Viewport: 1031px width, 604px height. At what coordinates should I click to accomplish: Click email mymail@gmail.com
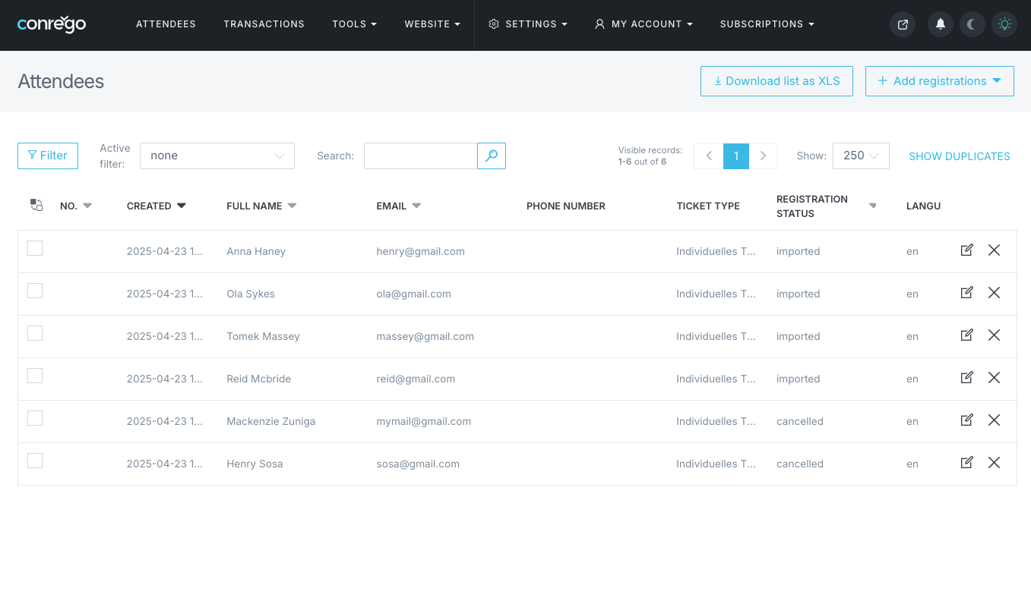point(424,421)
